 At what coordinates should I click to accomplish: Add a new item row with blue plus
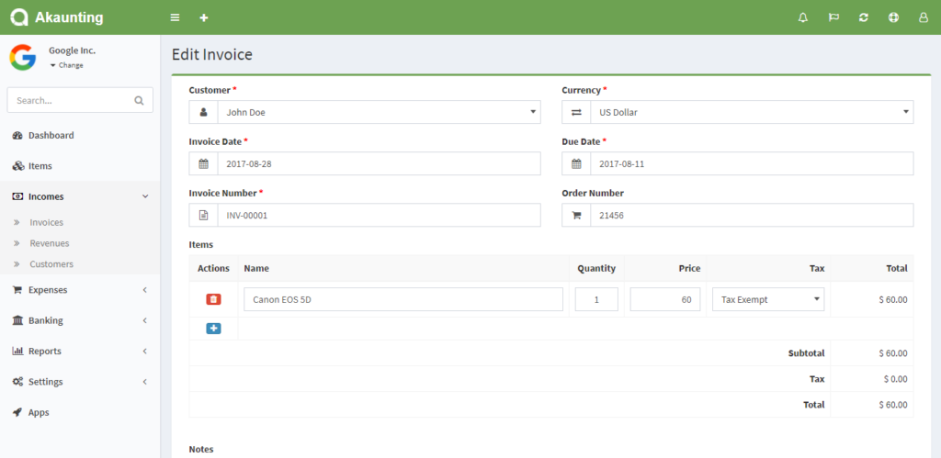213,329
